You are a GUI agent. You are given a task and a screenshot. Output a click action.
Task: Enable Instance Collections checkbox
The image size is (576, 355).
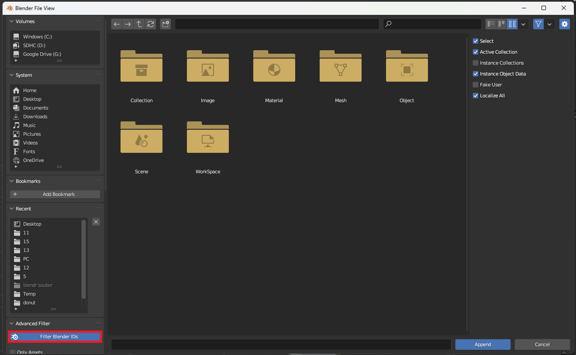point(476,63)
